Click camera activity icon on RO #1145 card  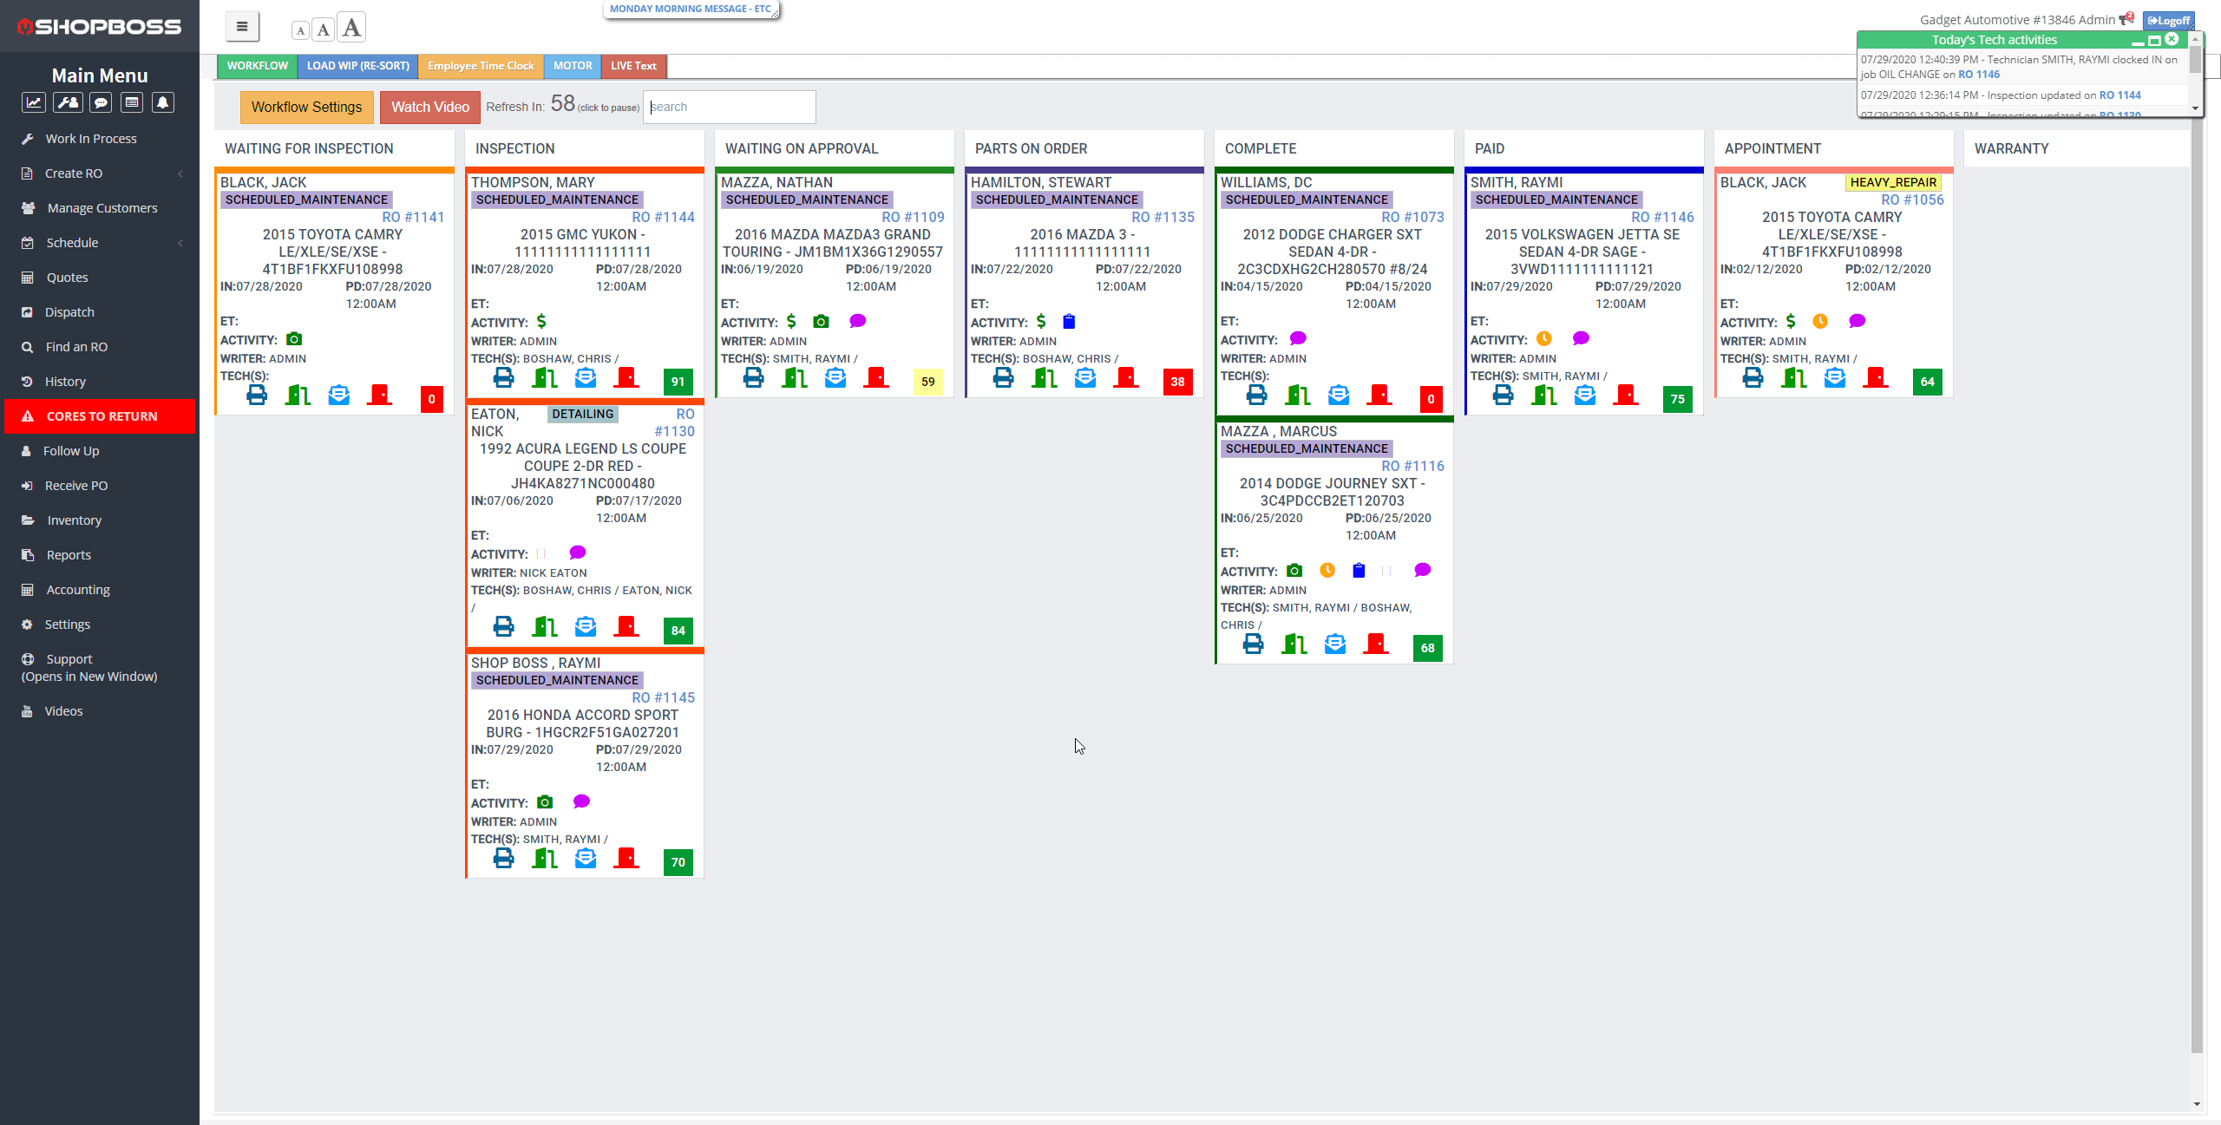pos(545,802)
